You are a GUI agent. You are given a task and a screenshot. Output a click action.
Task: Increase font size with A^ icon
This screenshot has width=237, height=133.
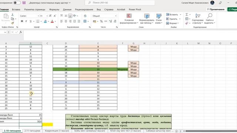50,16
